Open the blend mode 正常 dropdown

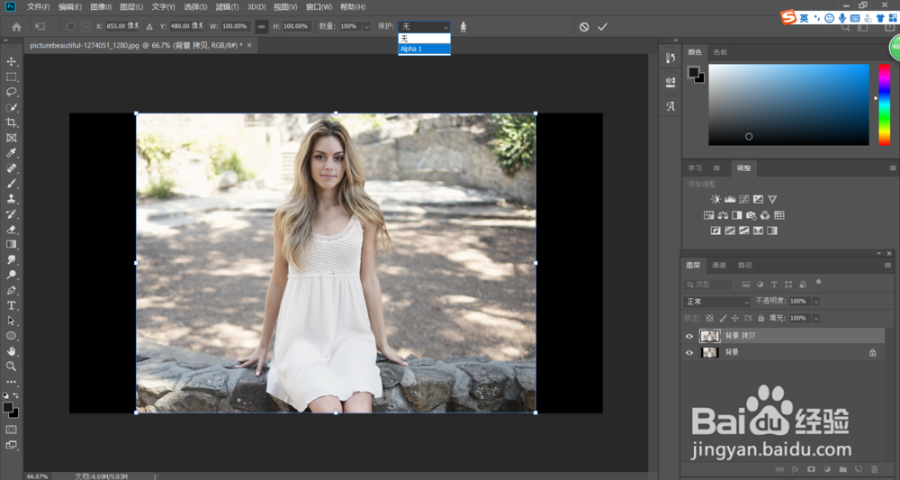click(x=716, y=302)
